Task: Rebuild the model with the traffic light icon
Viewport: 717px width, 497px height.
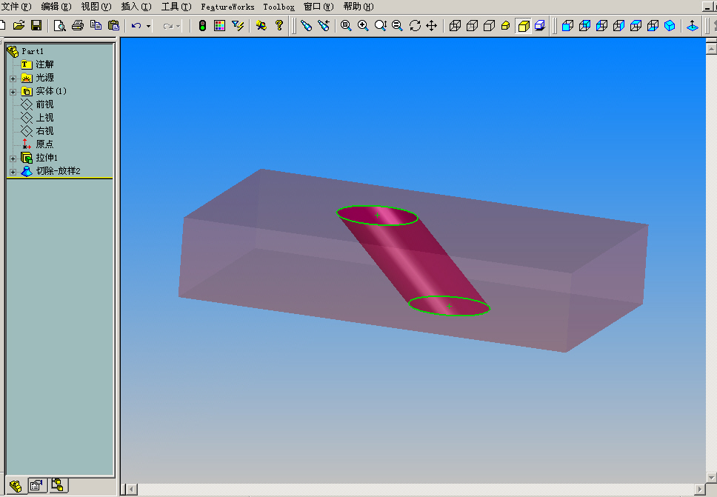Action: (x=202, y=26)
